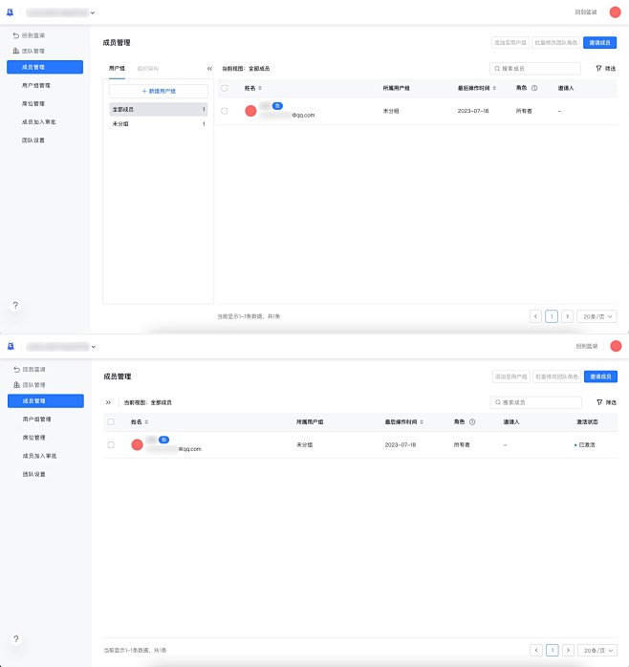Click 邀请成员 in the lower window

[x=600, y=377]
